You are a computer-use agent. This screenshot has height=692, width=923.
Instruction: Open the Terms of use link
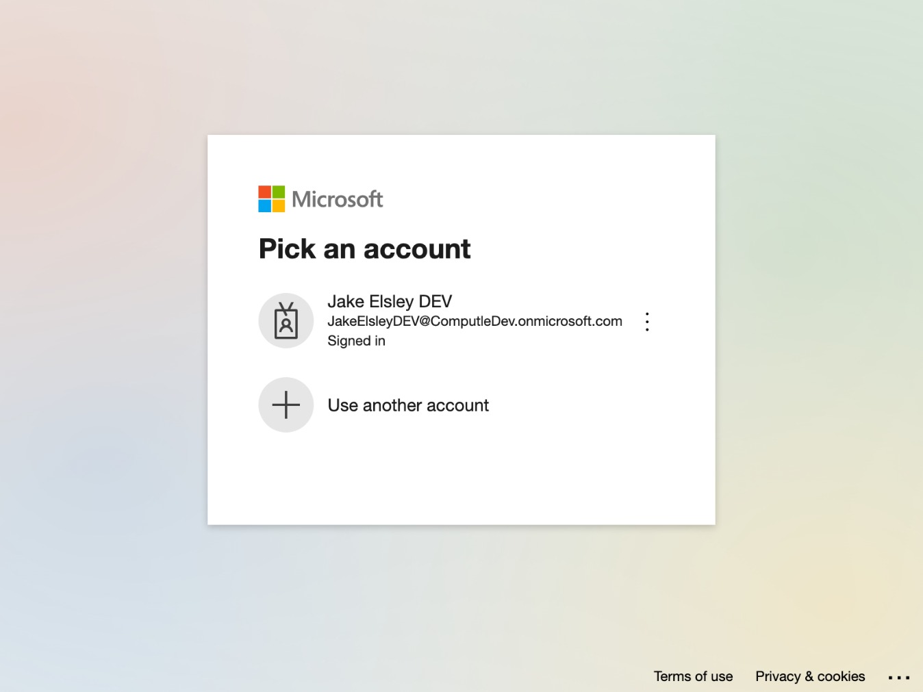click(693, 676)
